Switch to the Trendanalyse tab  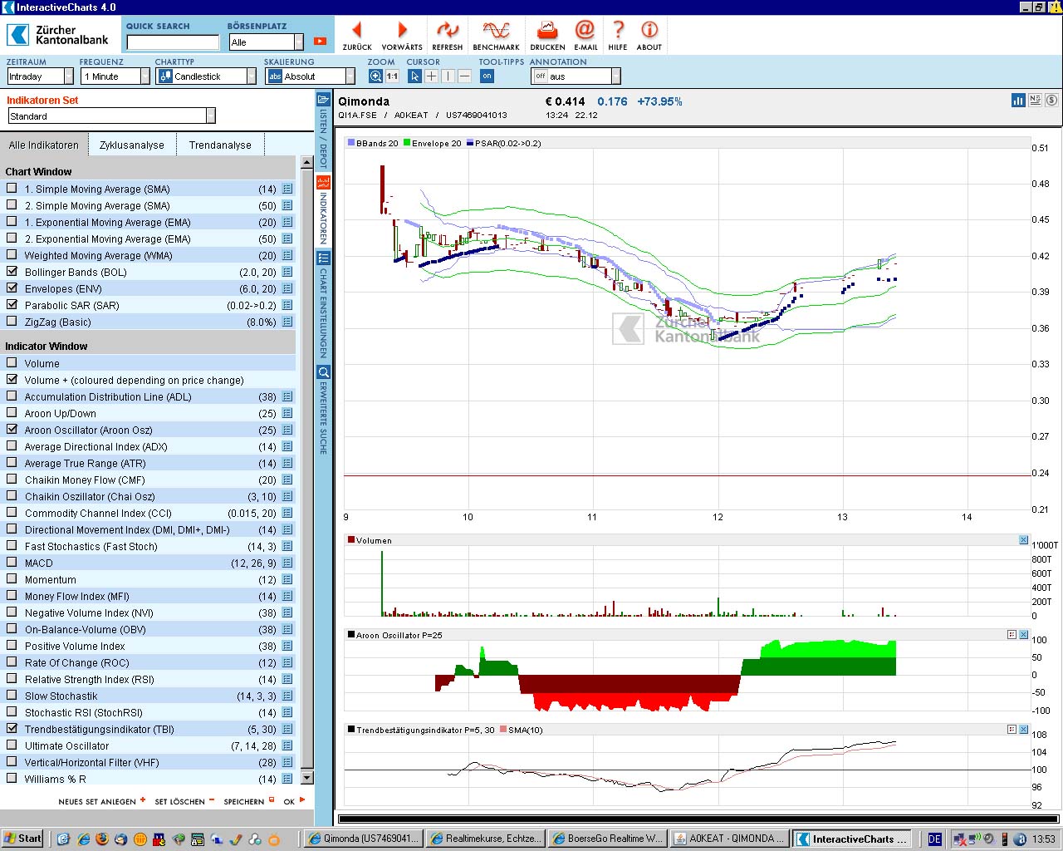pos(220,145)
